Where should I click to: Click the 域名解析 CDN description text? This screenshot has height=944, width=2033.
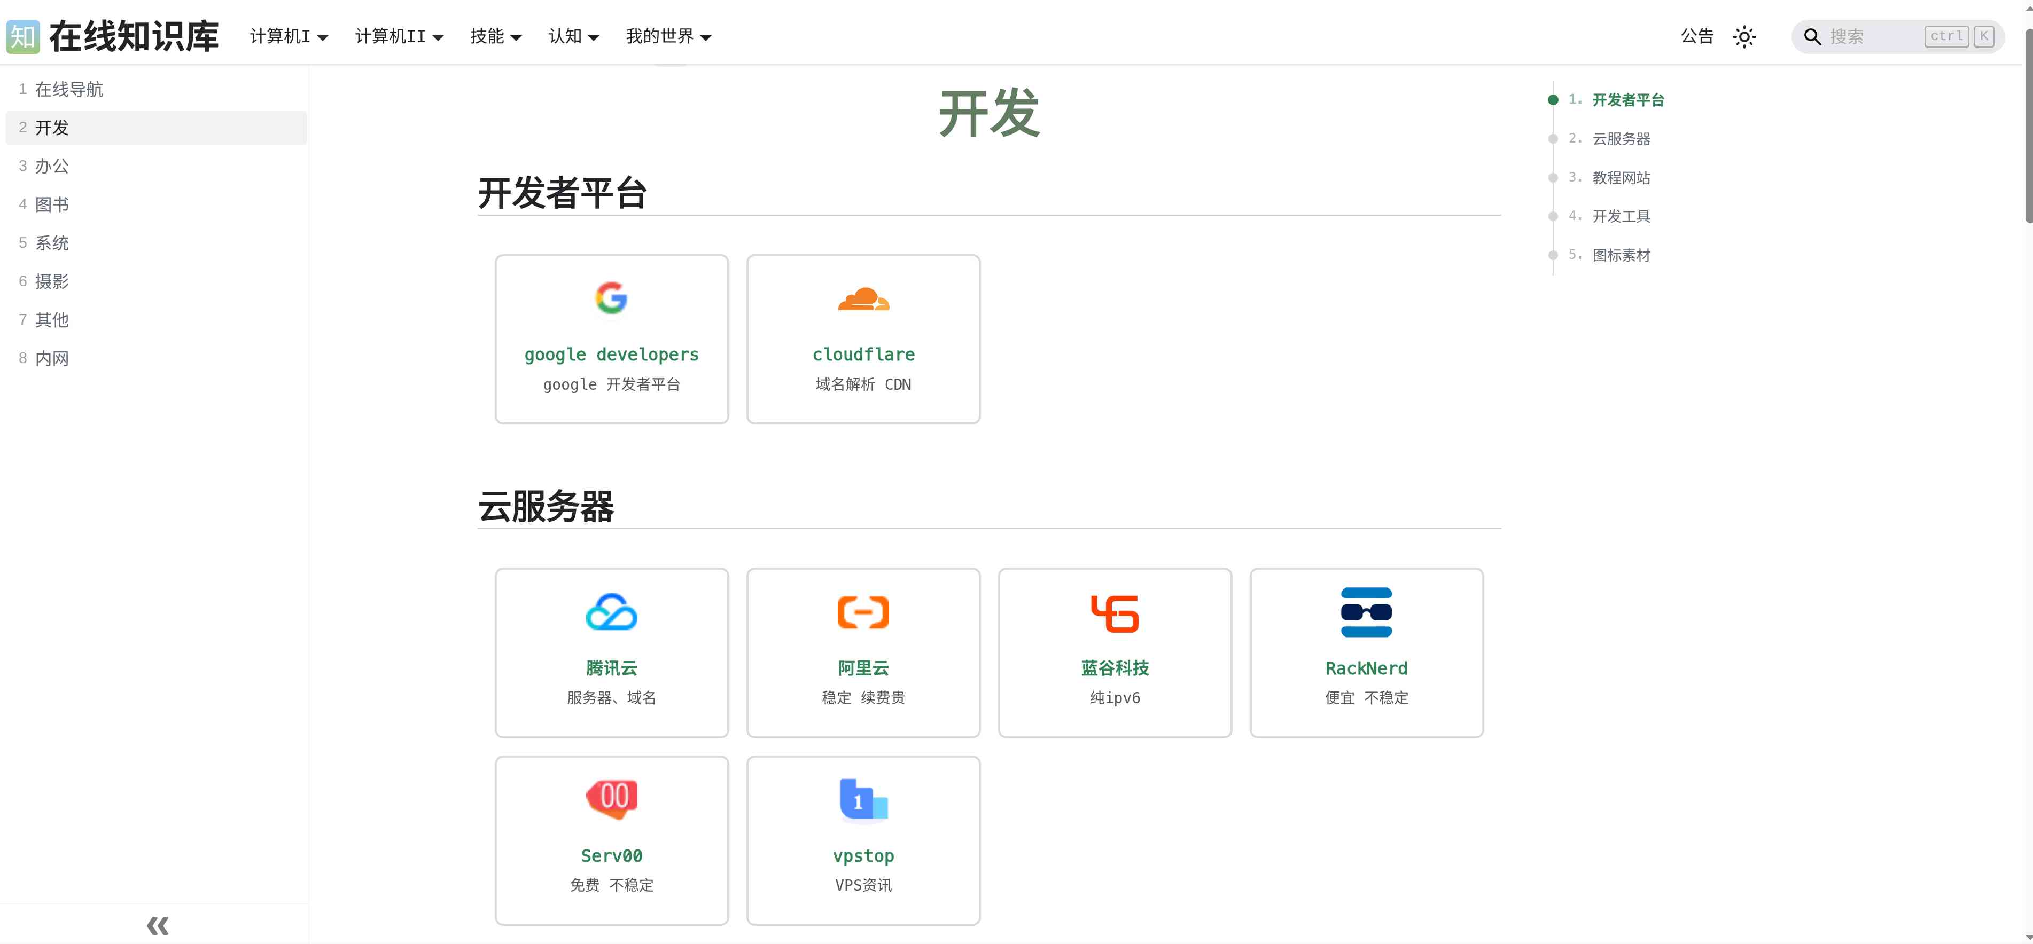pos(863,385)
